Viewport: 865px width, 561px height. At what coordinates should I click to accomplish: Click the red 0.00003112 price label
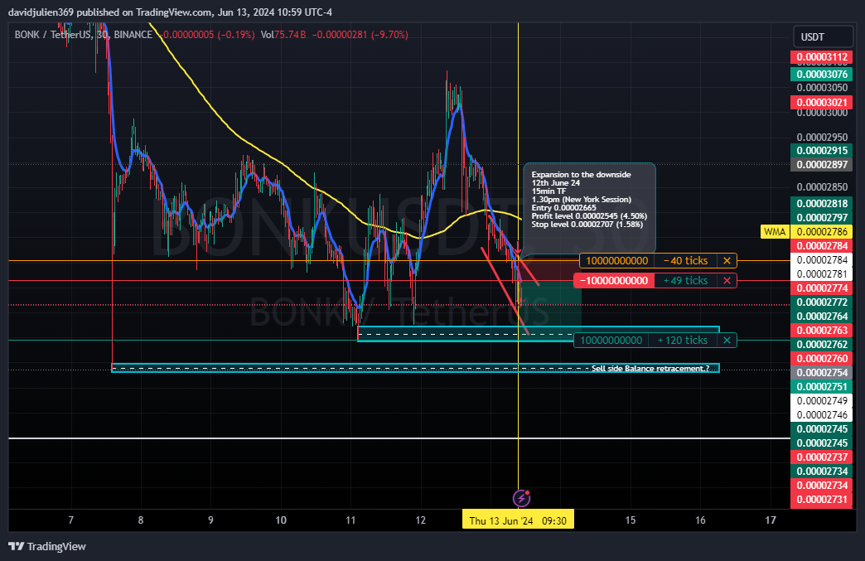[x=822, y=57]
